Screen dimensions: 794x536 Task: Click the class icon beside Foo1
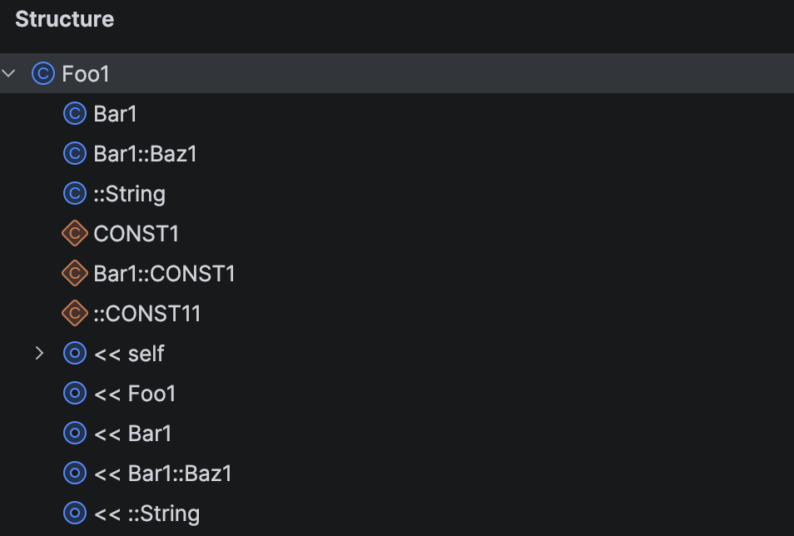click(x=43, y=74)
